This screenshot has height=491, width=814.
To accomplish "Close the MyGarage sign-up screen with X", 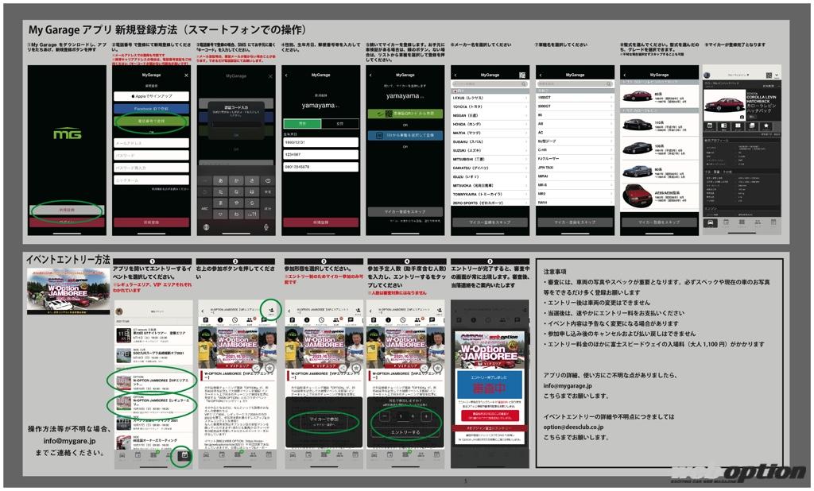I will click(x=186, y=75).
